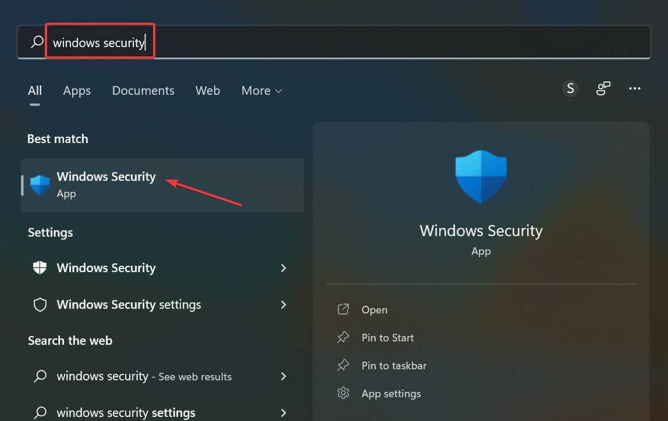Image resolution: width=668 pixels, height=421 pixels.
Task: Open Windows Security via the Open button
Action: point(374,309)
